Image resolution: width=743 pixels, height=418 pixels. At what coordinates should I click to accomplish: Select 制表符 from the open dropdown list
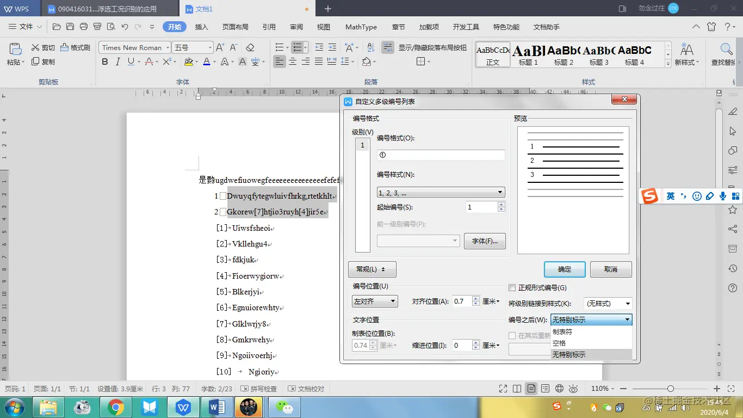[x=561, y=331]
